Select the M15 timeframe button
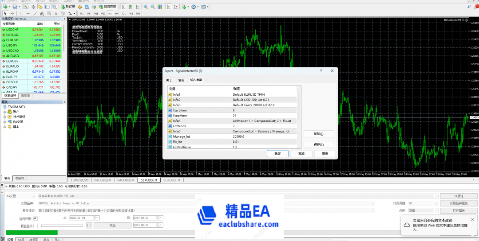479x241 pixels. (96, 14)
